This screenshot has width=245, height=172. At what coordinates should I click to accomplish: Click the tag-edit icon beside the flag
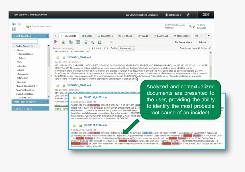coord(63,42)
